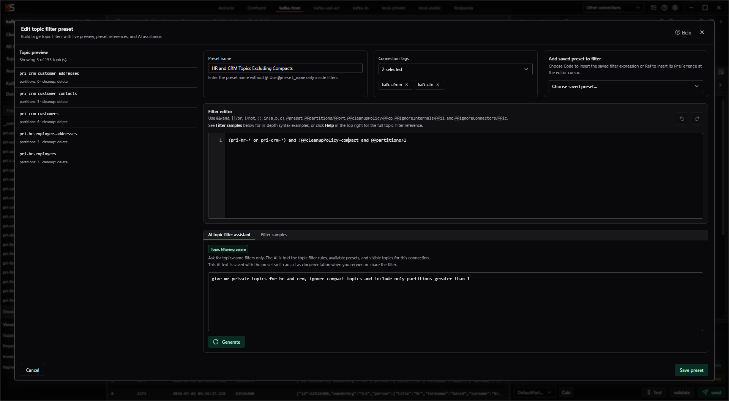This screenshot has width=729, height=401.
Task: Click the Test button in the main window
Action: point(654,392)
